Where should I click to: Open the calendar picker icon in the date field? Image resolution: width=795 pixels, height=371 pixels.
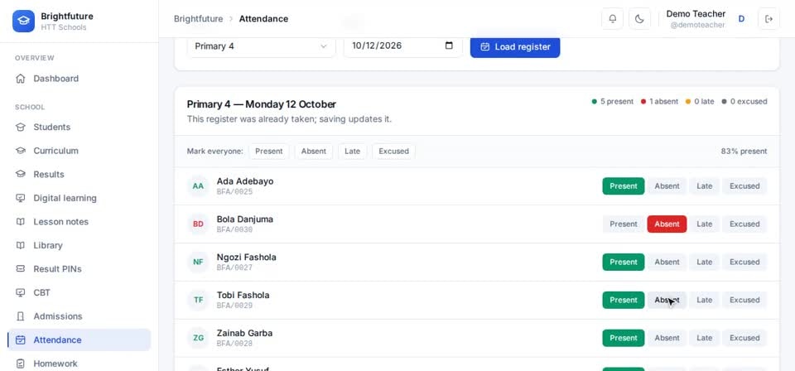coord(449,46)
